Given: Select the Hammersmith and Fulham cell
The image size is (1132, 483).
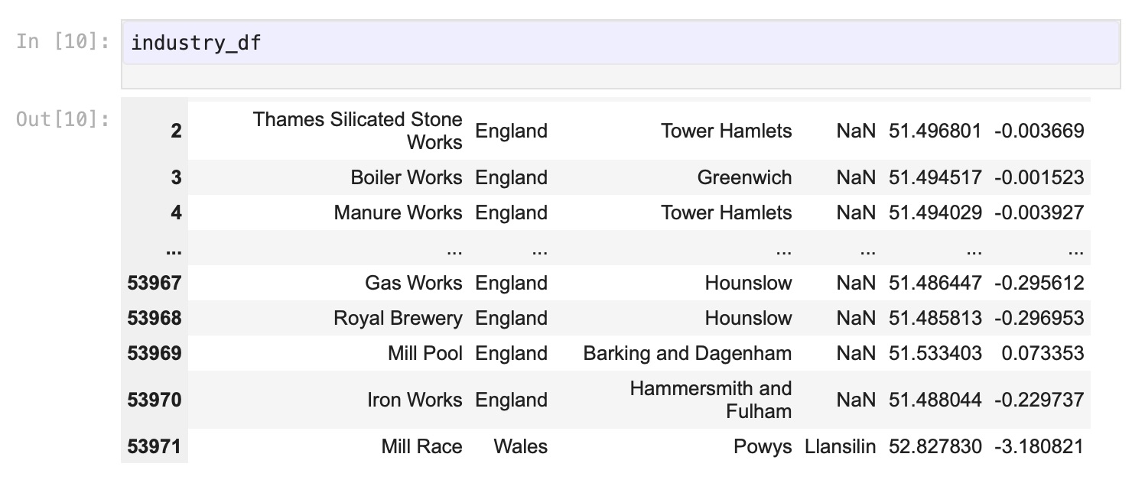Looking at the screenshot, I should [x=711, y=400].
